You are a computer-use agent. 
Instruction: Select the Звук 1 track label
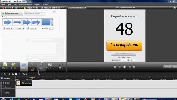[x=8, y=93]
